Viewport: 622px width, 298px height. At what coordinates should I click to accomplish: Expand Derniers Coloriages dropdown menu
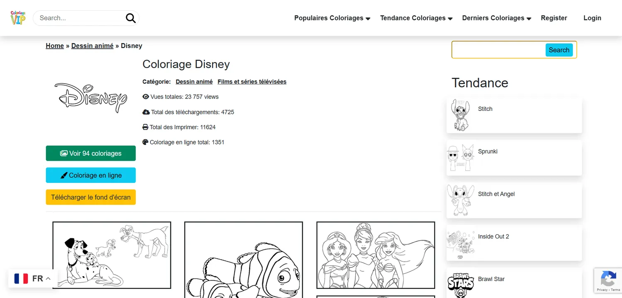497,18
